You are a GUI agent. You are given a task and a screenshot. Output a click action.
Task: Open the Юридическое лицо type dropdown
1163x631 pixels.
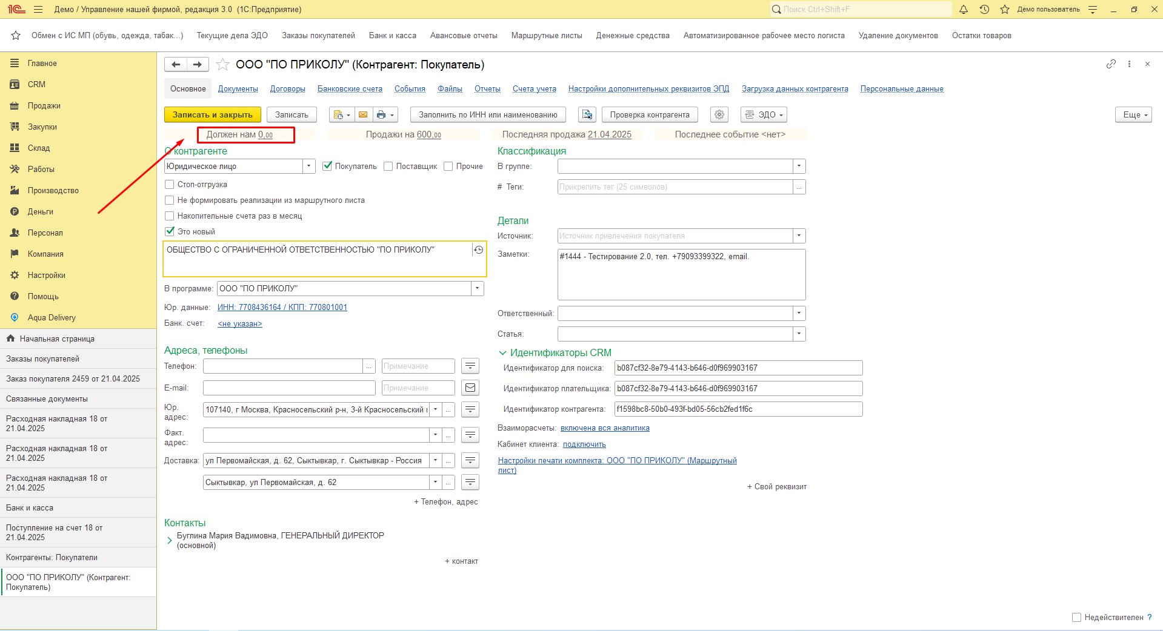[309, 166]
